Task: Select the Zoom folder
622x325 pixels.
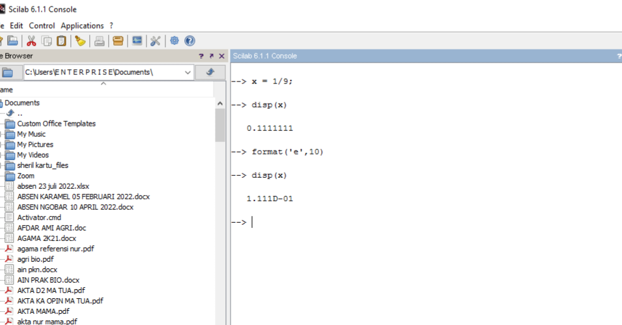Action: pos(26,176)
